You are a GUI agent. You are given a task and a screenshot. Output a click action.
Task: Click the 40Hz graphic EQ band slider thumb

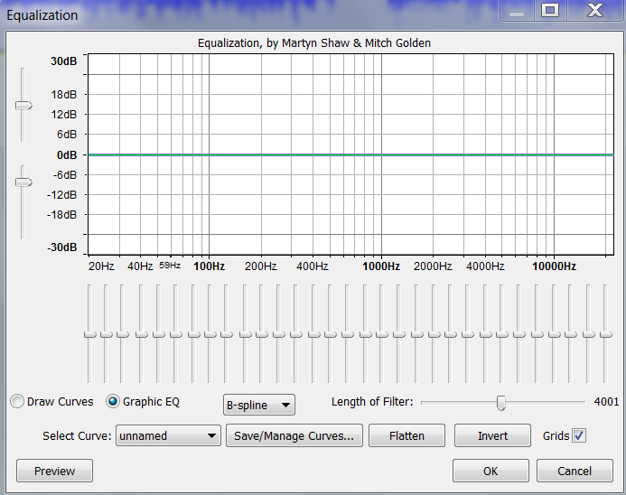click(x=141, y=334)
